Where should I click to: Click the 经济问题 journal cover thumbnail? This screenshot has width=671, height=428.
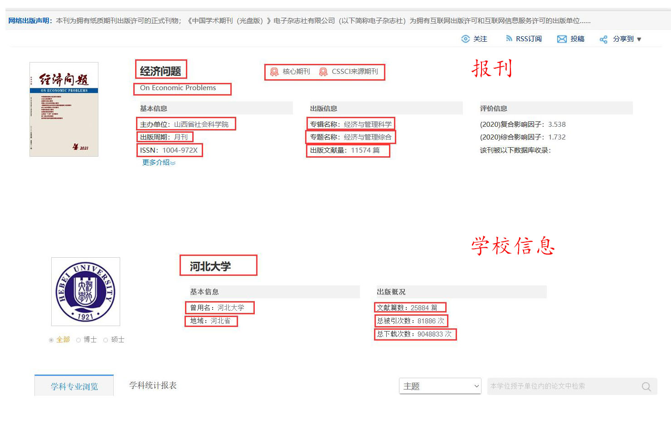[63, 109]
